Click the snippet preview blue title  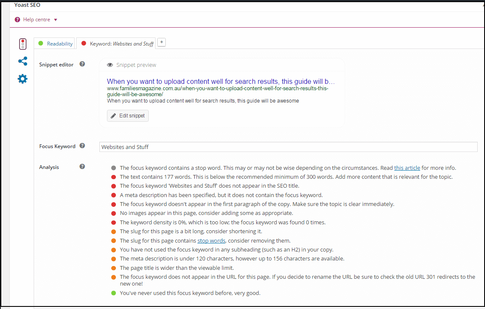tap(221, 81)
